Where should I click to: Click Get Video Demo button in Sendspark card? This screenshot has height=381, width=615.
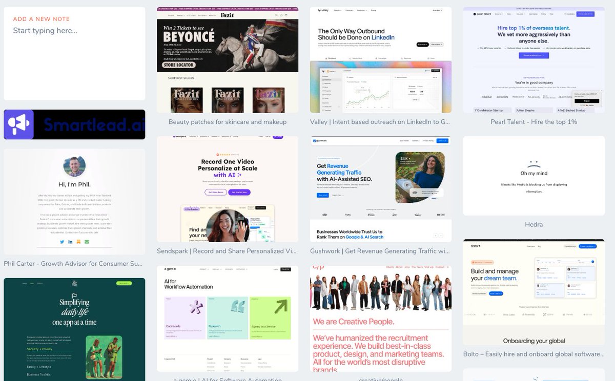[x=215, y=192]
